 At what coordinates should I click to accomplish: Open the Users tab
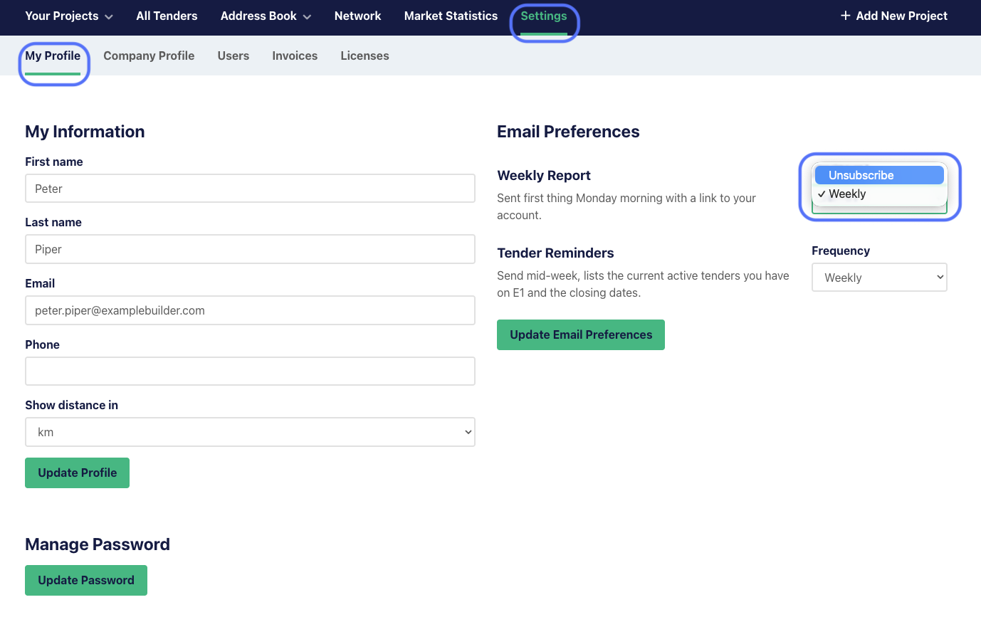pos(233,56)
